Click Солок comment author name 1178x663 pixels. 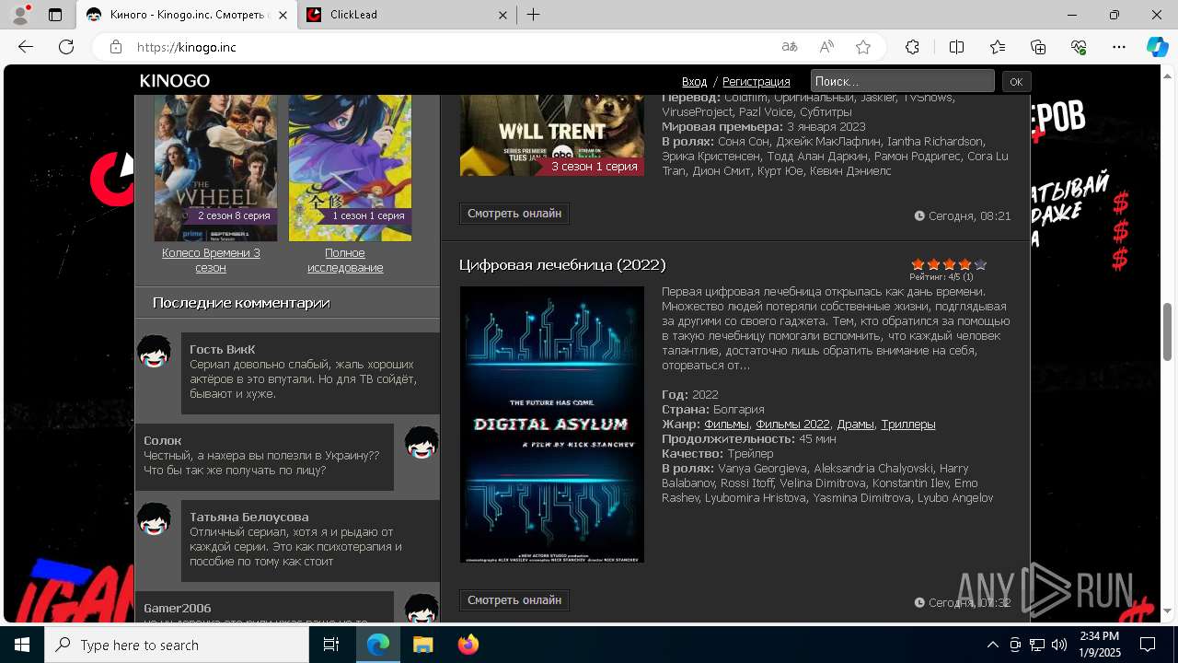tap(163, 440)
